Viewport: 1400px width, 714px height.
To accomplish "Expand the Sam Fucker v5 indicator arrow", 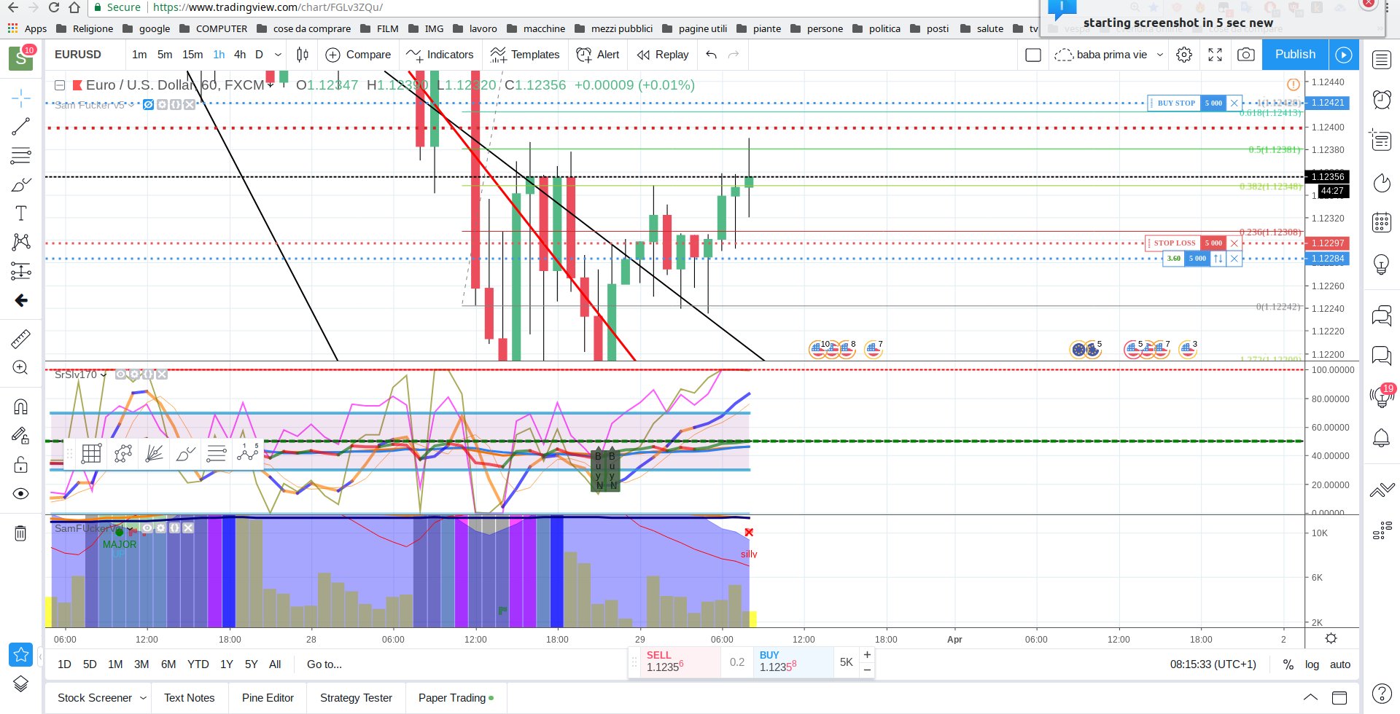I will (x=132, y=105).
